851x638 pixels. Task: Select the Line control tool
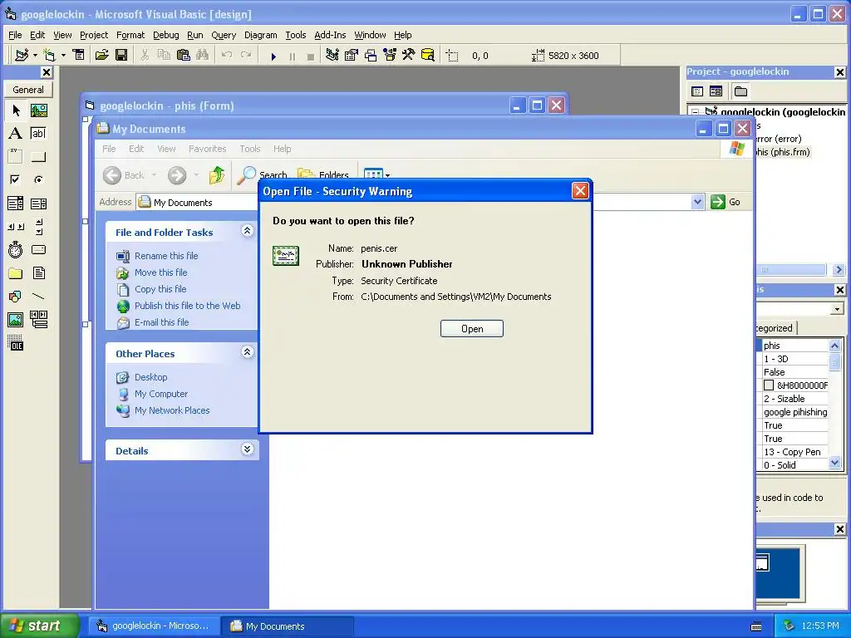(x=38, y=297)
